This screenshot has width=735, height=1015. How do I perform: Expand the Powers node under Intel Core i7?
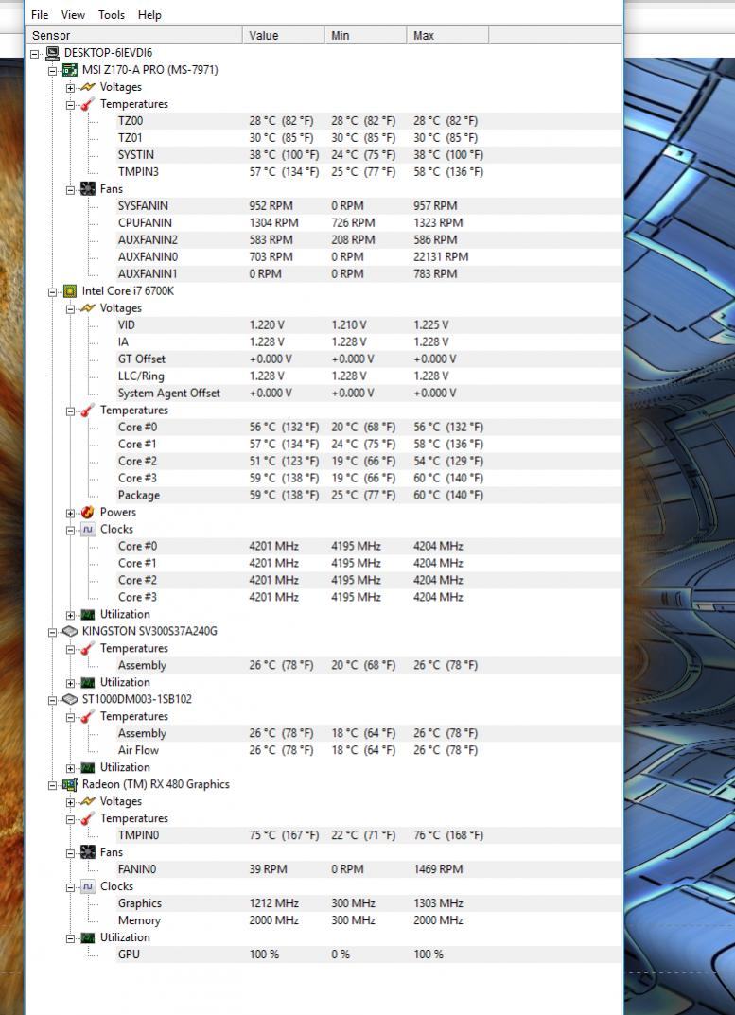pyautogui.click(x=71, y=514)
